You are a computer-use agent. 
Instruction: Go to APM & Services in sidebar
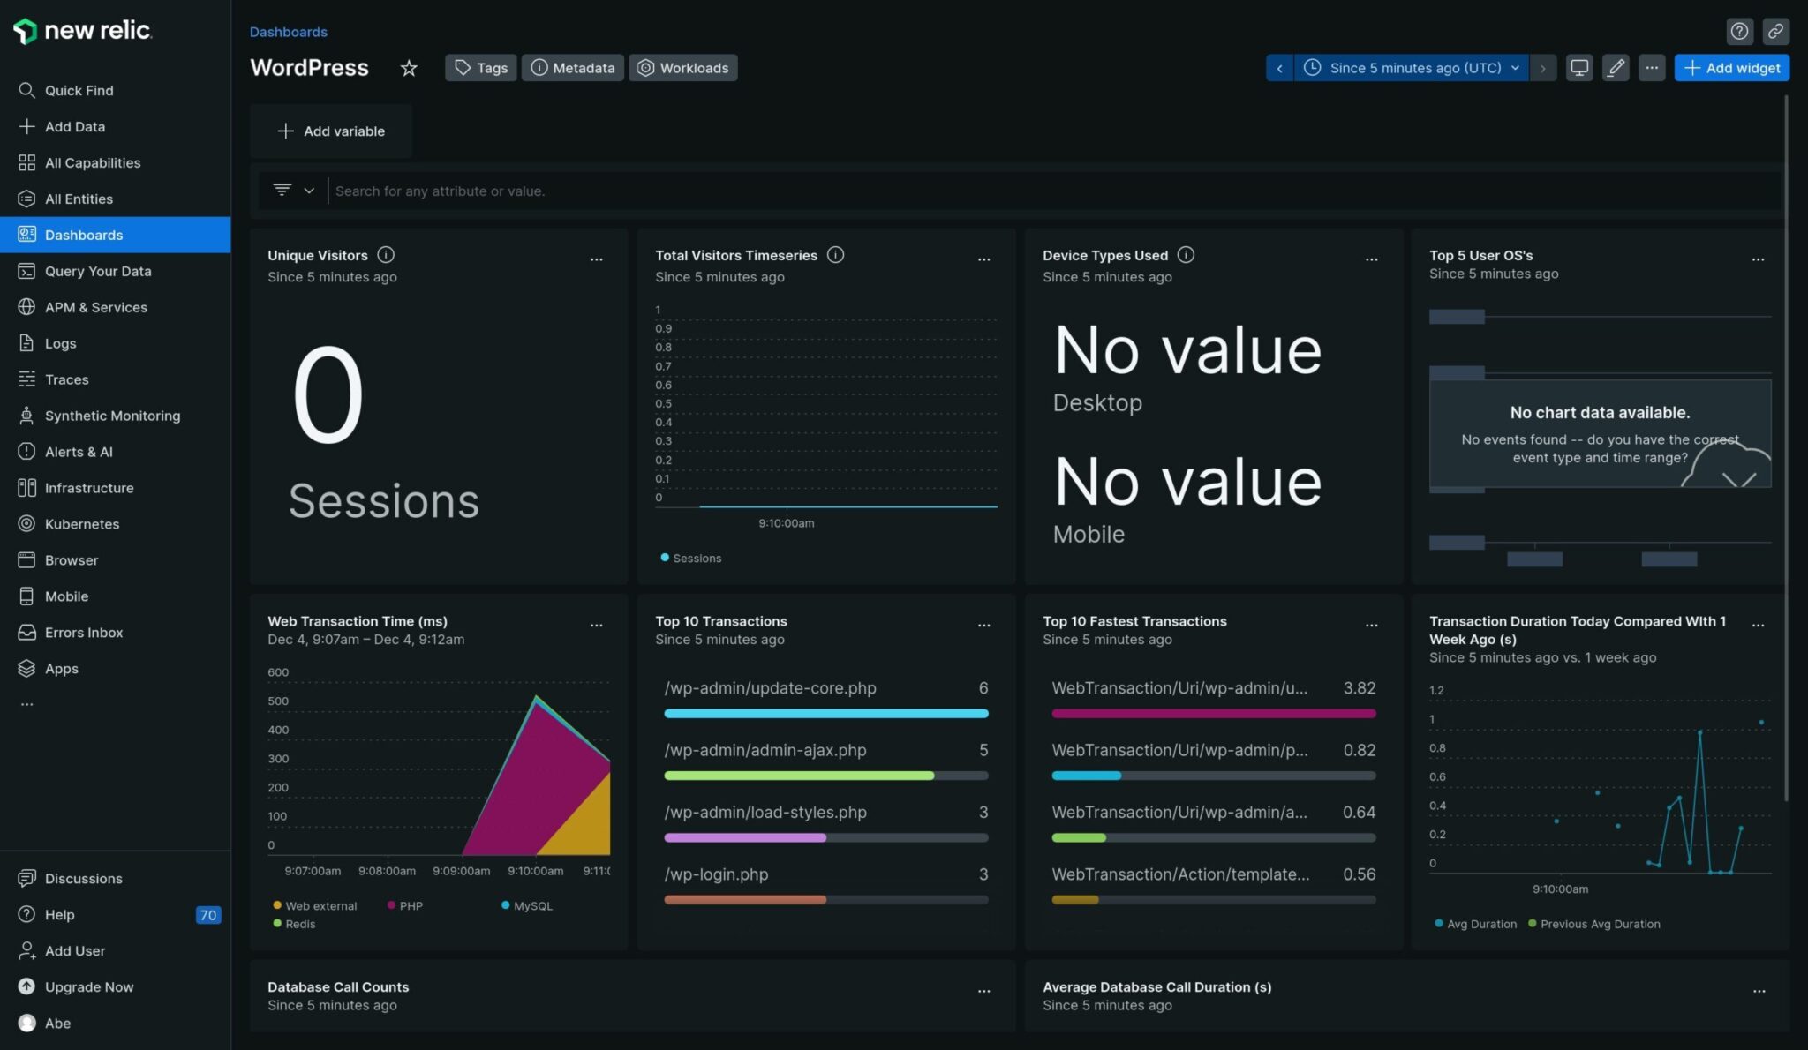95,307
